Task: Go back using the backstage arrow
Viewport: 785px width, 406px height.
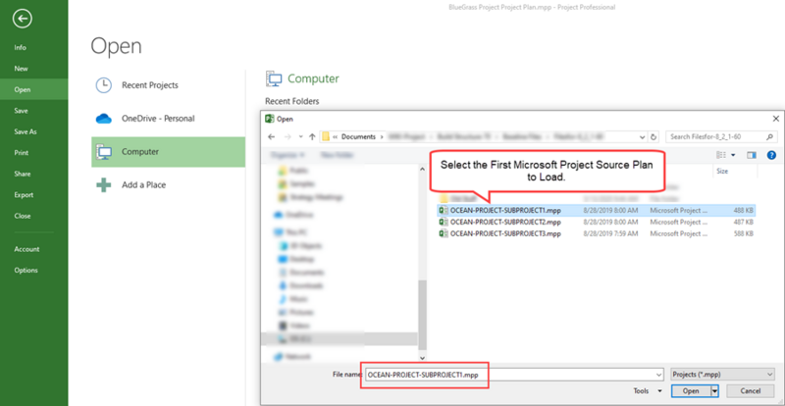Action: pyautogui.click(x=23, y=20)
